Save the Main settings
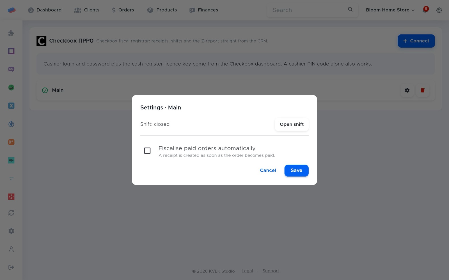This screenshot has height=280, width=449. click(296, 171)
